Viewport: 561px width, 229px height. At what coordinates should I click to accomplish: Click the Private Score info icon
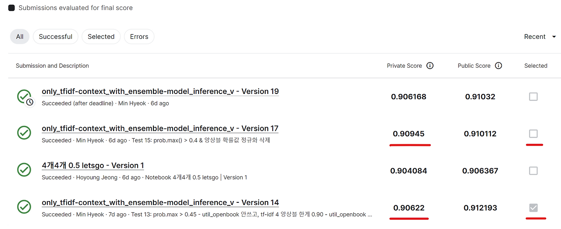click(x=430, y=66)
